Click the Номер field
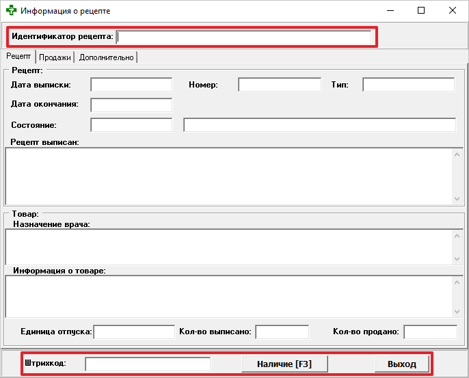Screen dimensions: 469x378 pos(279,85)
